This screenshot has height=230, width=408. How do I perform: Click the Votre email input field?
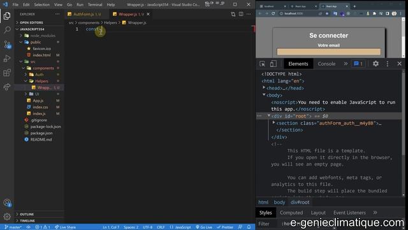pyautogui.click(x=328, y=52)
